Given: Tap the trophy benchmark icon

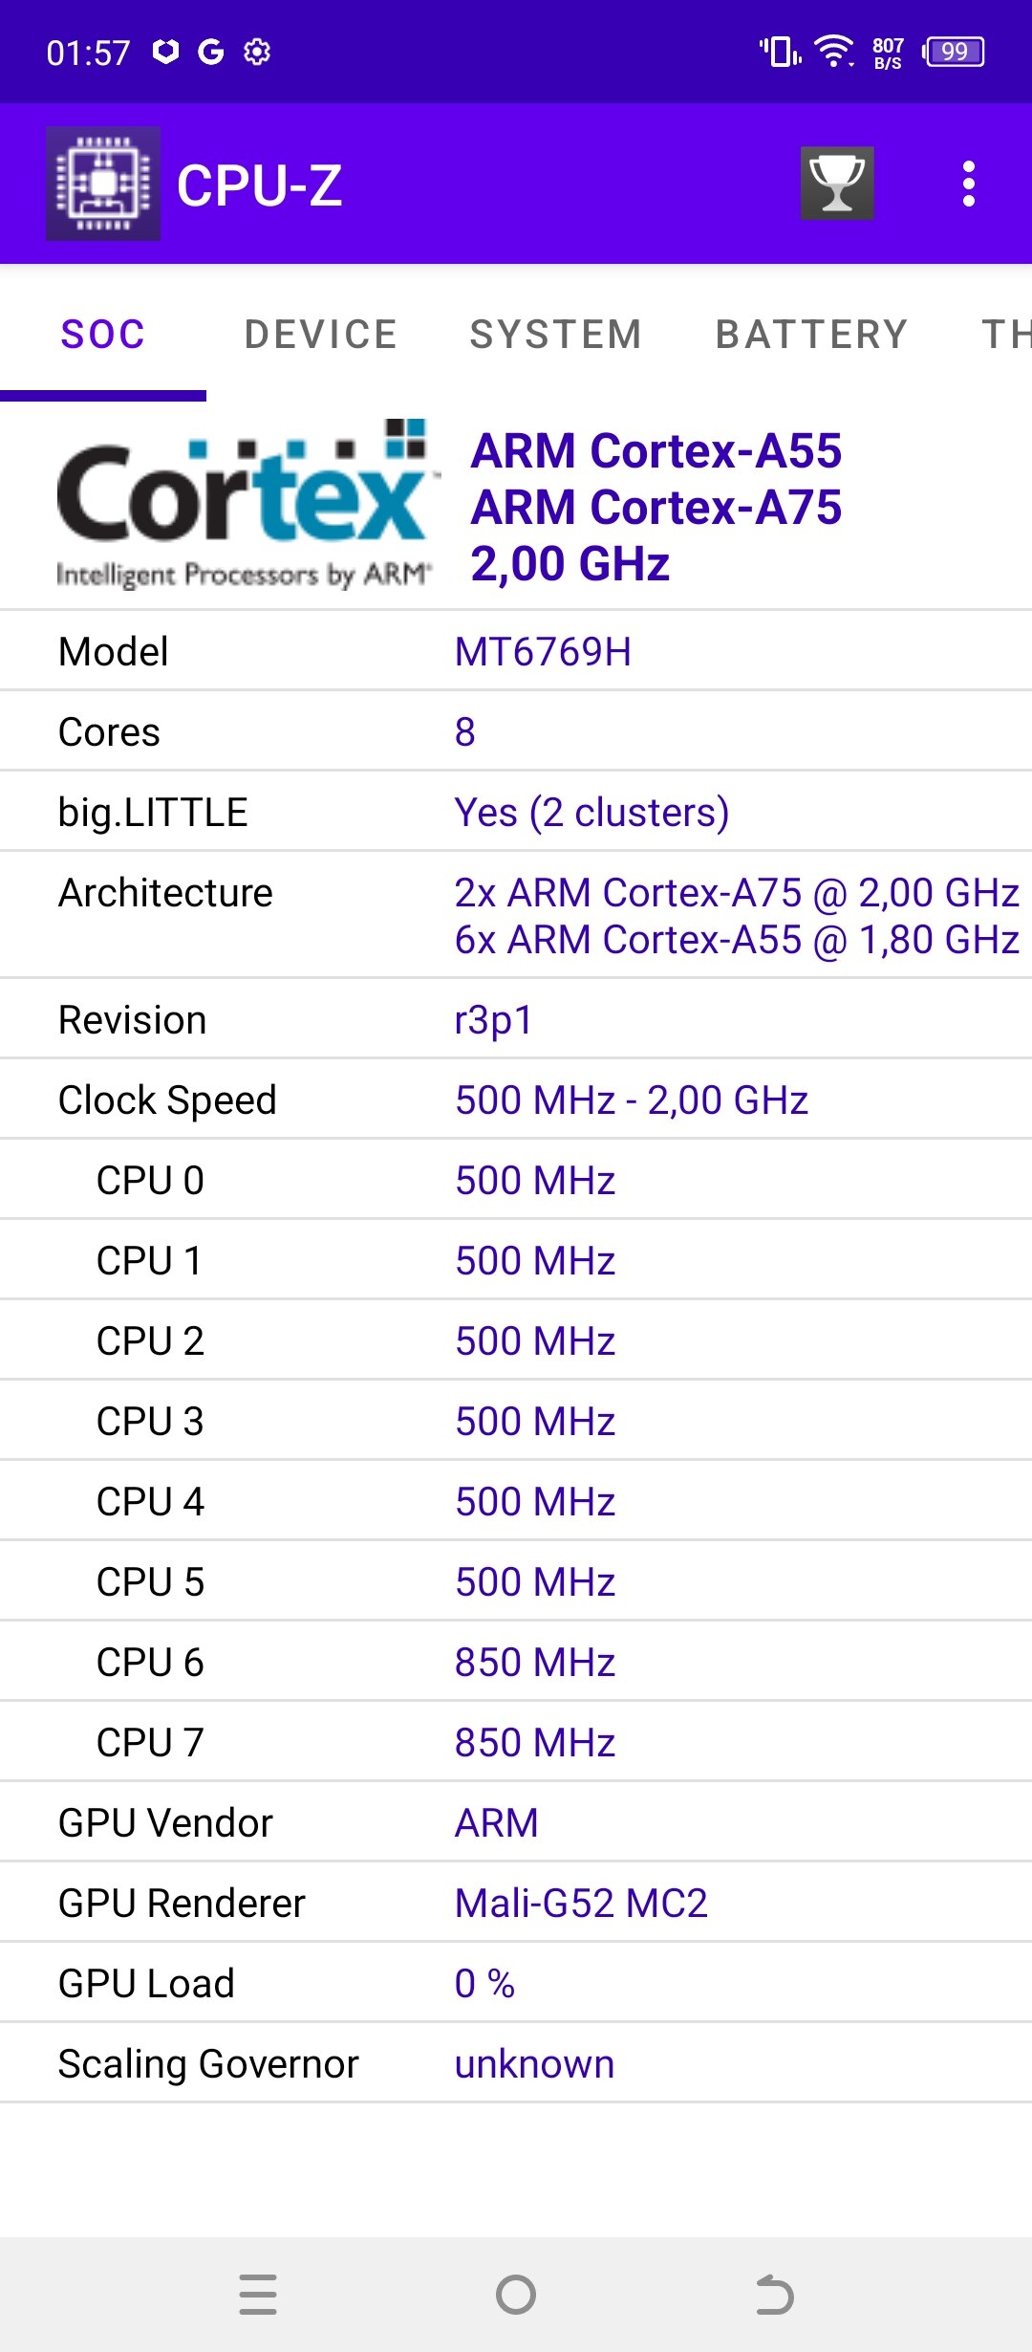Looking at the screenshot, I should (837, 183).
